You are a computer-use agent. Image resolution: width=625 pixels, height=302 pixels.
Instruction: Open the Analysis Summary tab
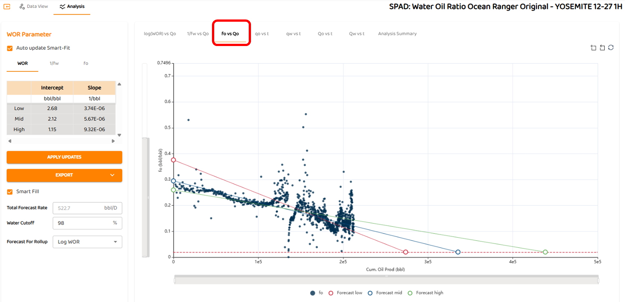[x=397, y=34]
